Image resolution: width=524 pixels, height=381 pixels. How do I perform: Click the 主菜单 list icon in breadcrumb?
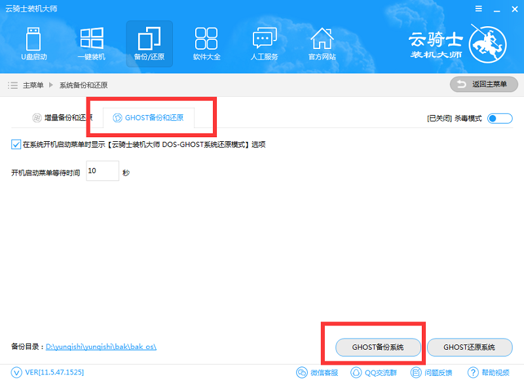[x=12, y=86]
